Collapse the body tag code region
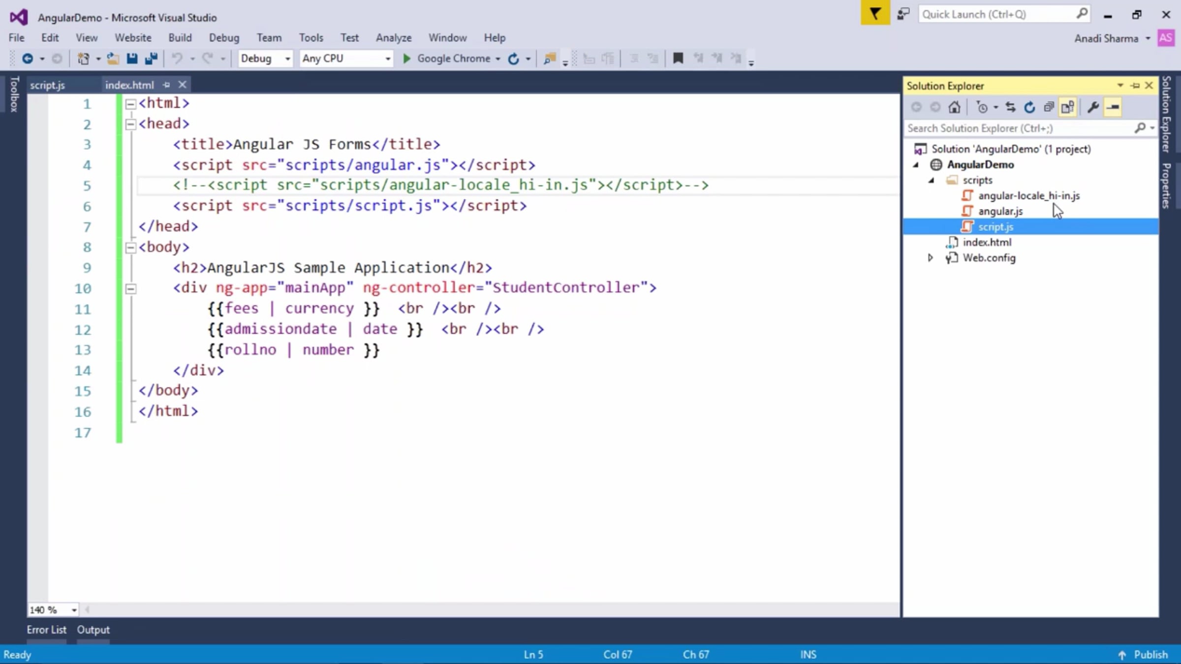 coord(130,247)
